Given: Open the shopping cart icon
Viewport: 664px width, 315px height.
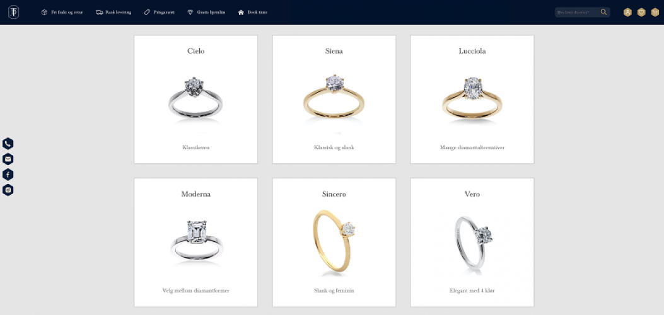Looking at the screenshot, I should coord(655,12).
